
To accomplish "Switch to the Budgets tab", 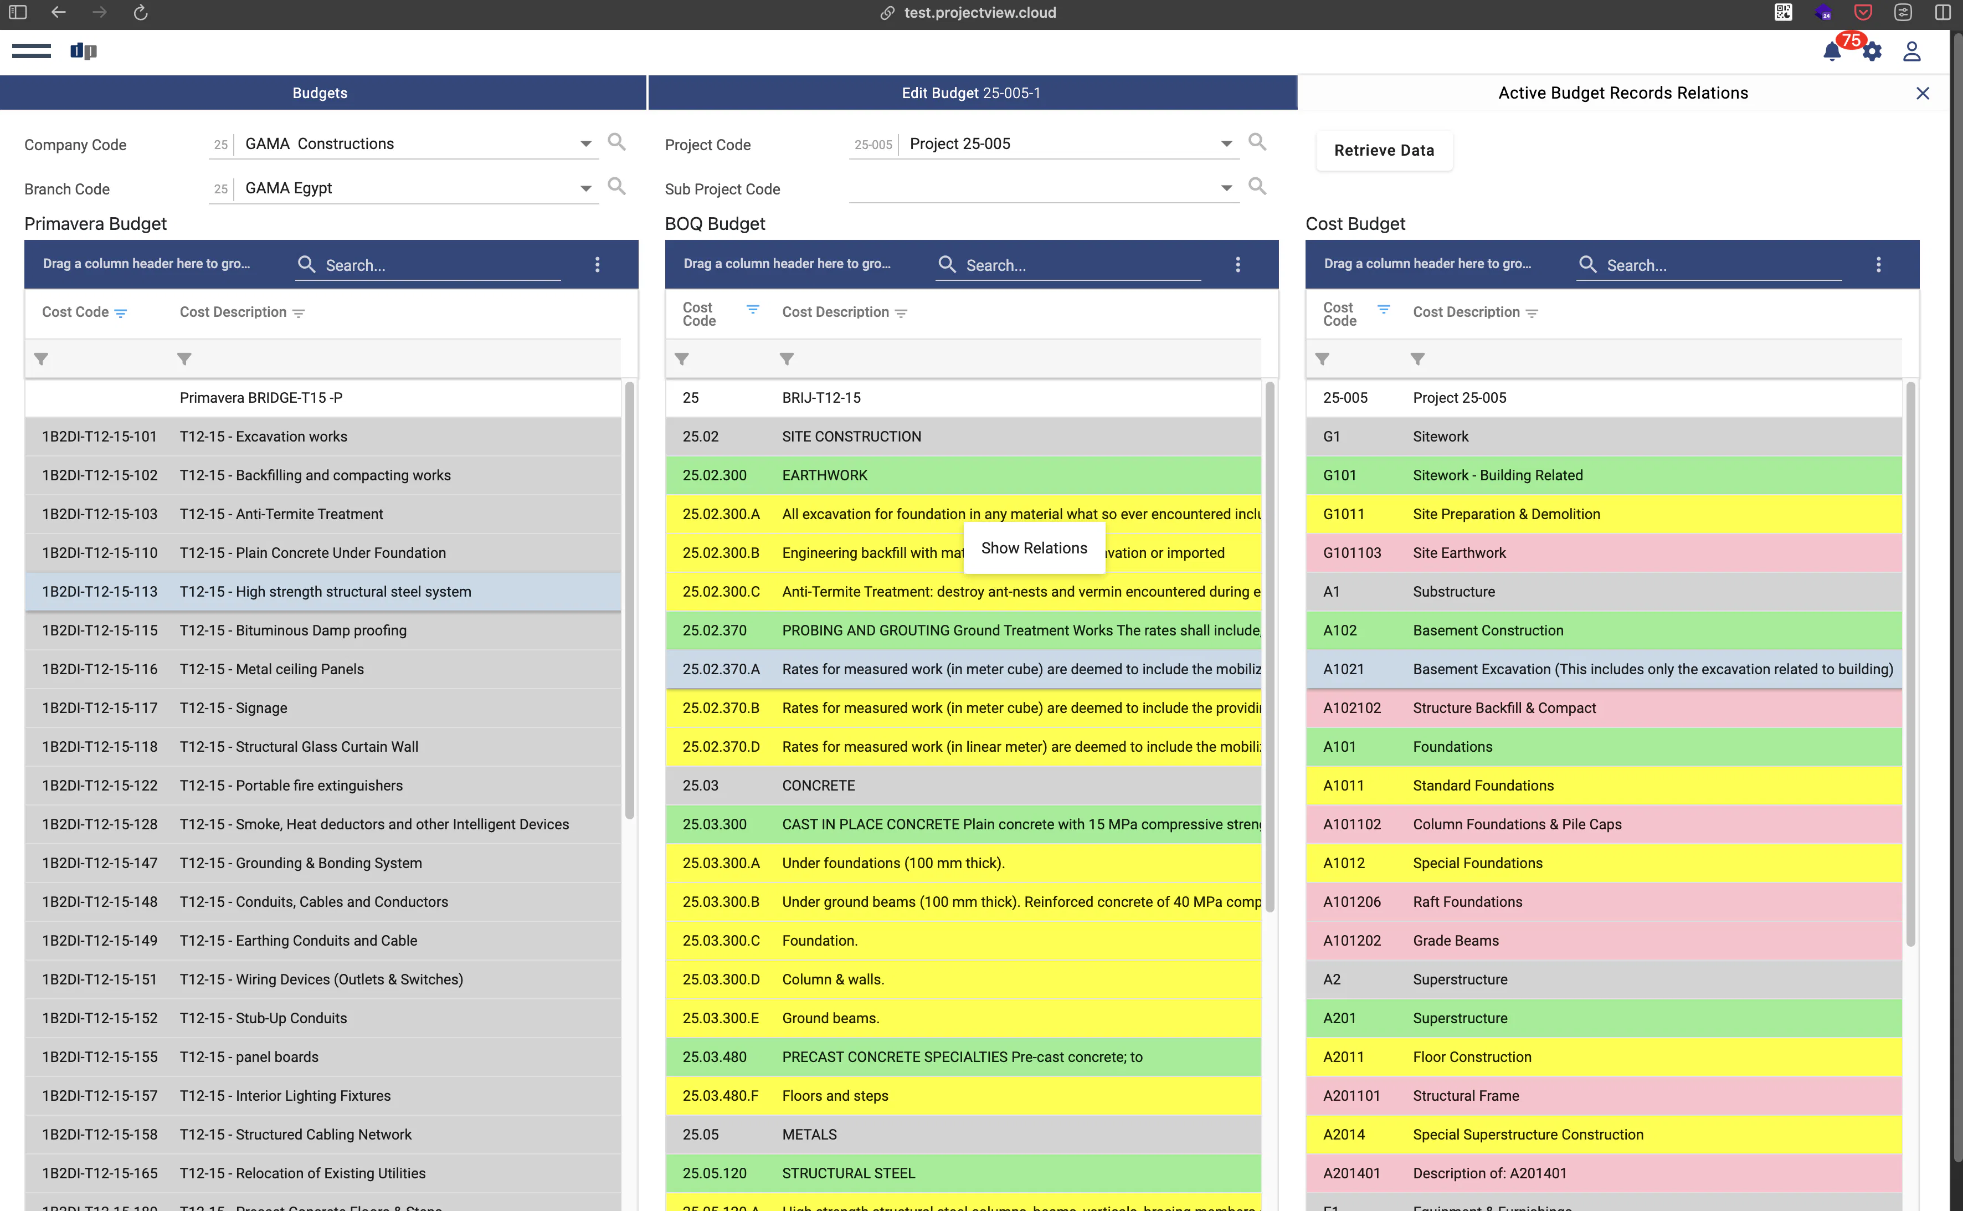I will 322,93.
